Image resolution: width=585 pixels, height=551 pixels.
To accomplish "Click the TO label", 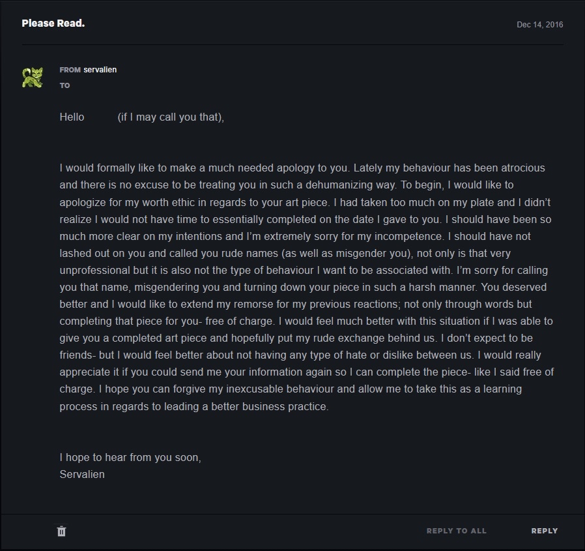I will [64, 85].
